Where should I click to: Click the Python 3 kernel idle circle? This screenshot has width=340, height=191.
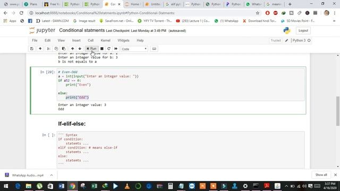coord(309,40)
